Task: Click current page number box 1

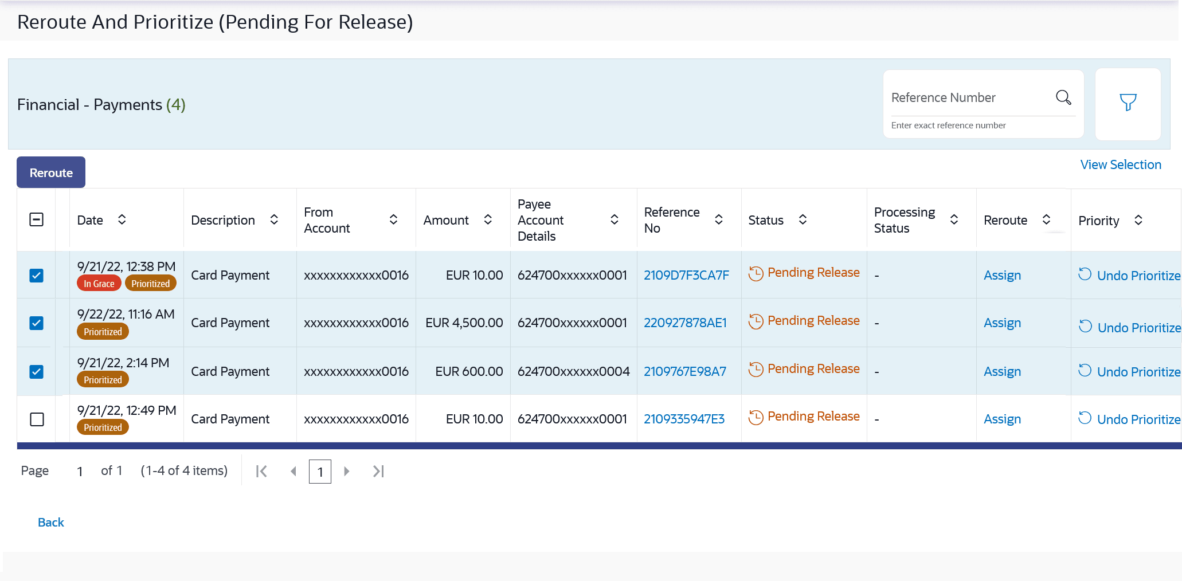Action: tap(320, 472)
